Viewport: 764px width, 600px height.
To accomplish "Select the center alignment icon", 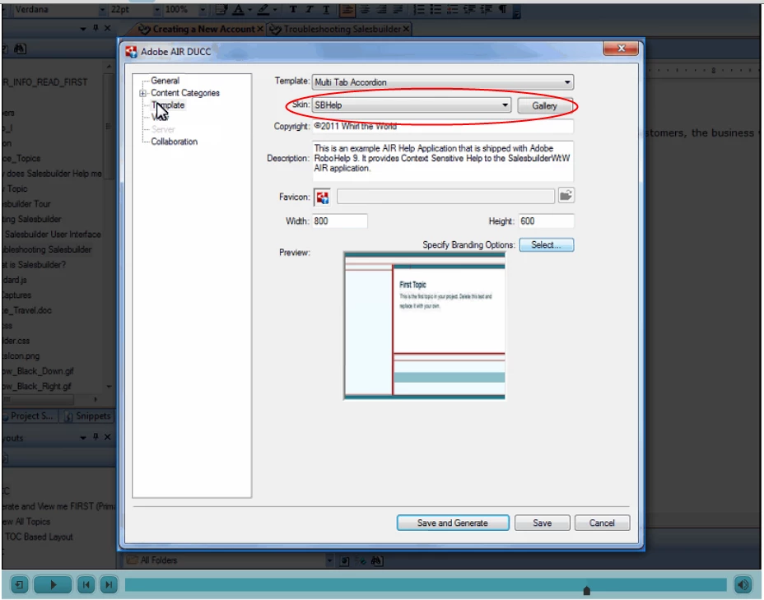I will pos(365,10).
